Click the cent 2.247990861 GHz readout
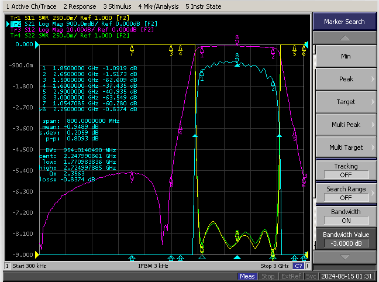Screen dimensions: 379x282 tap(78, 156)
